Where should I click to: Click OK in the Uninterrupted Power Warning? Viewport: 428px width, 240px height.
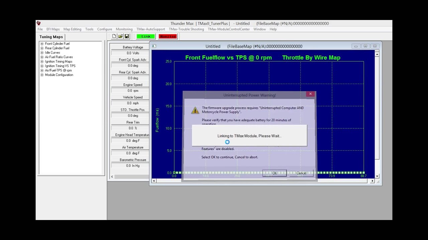tap(275, 173)
